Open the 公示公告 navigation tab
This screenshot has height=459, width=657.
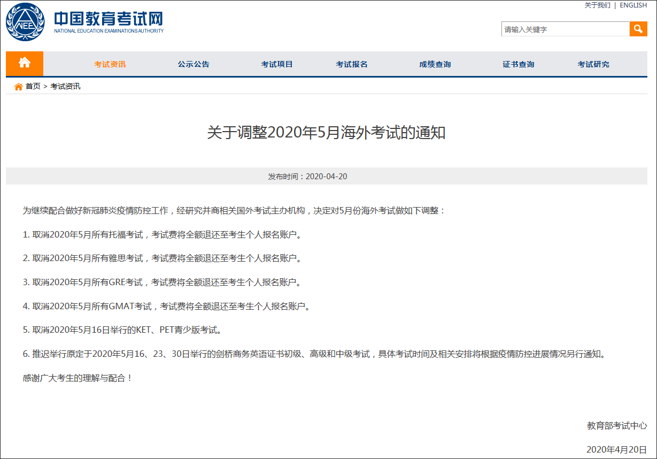tap(194, 64)
